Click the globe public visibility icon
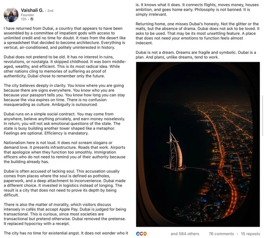Viewport: 264px width, 238px height. coord(32,19)
